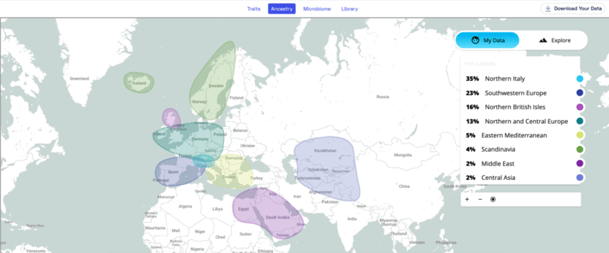Image resolution: width=609 pixels, height=253 pixels.
Task: Open the Library tab
Action: [x=349, y=9]
